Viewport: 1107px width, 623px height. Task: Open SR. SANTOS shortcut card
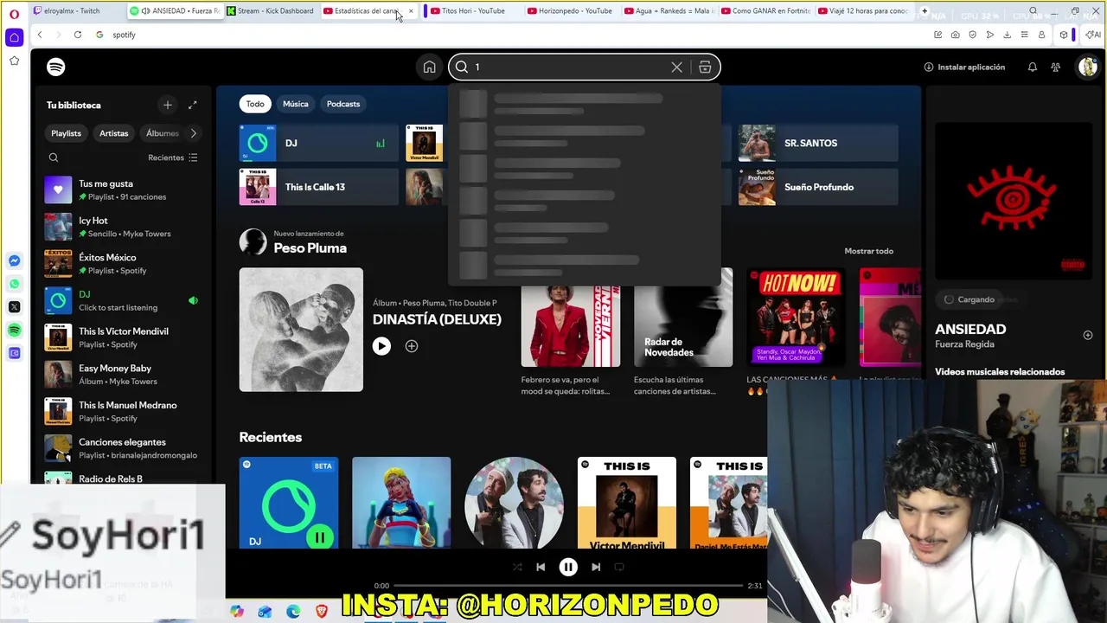[818, 143]
